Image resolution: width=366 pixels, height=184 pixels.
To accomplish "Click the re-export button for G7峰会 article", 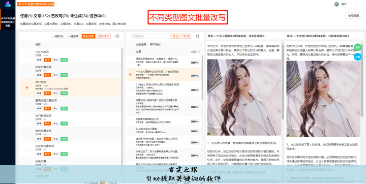I will coord(195,90).
